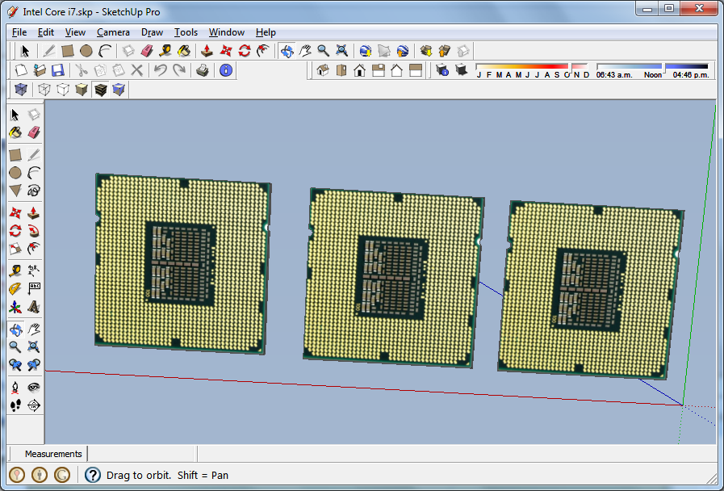Select Zoom Extents in top toolbar
Viewport: 724px width, 491px height.
[341, 51]
